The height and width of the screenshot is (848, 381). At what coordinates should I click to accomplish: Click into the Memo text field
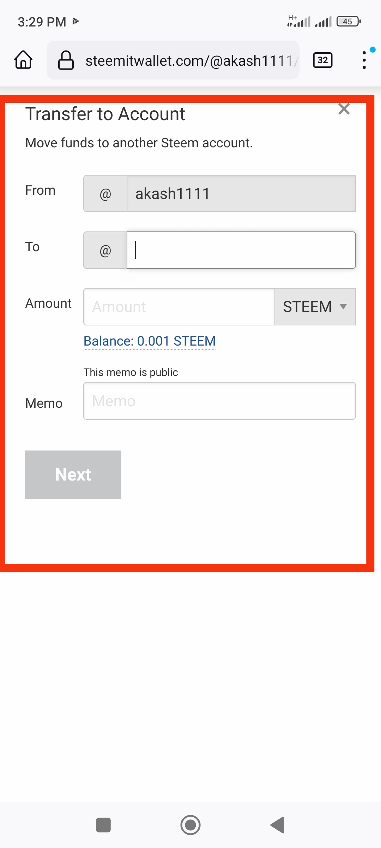tap(219, 401)
